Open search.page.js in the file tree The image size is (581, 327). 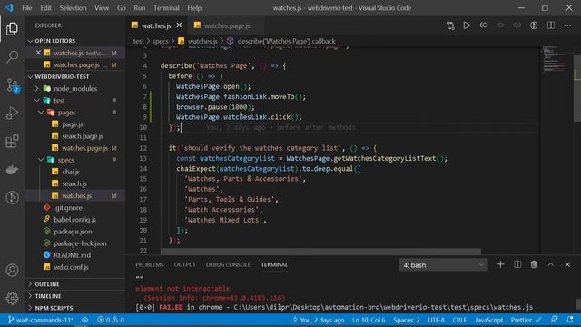click(83, 136)
